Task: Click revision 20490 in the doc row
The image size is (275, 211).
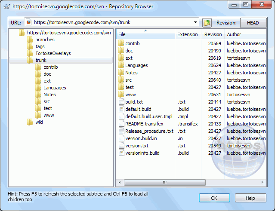Action: coord(215,51)
